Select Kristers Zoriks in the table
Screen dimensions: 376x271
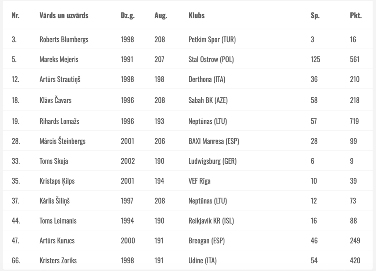click(x=58, y=261)
